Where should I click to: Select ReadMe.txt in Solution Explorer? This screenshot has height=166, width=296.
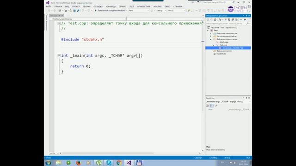(x=221, y=54)
